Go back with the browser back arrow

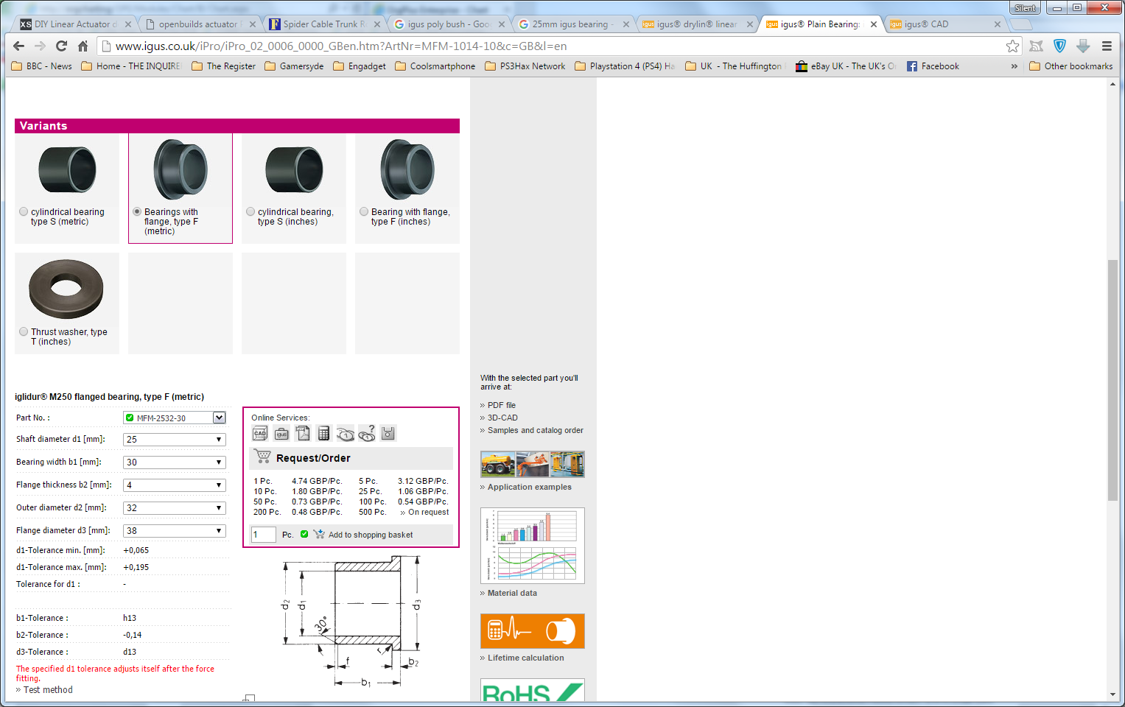19,46
